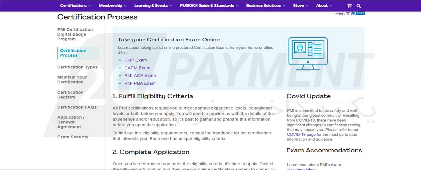Expand the Learning & Events dropdown
Image resolution: width=421 pixels, height=170 pixels.
click(x=153, y=6)
